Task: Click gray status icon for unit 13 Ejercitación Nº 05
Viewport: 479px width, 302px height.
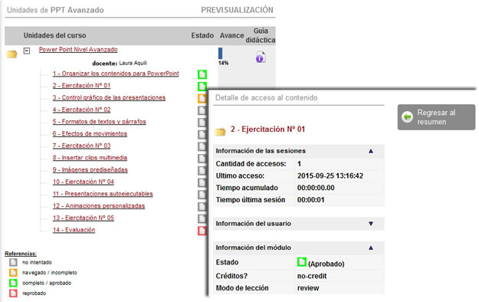Action: [x=202, y=218]
